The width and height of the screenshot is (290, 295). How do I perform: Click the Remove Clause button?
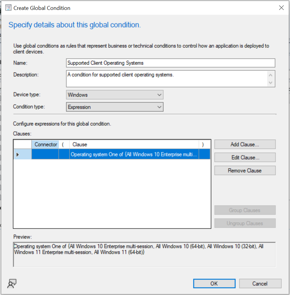245,170
